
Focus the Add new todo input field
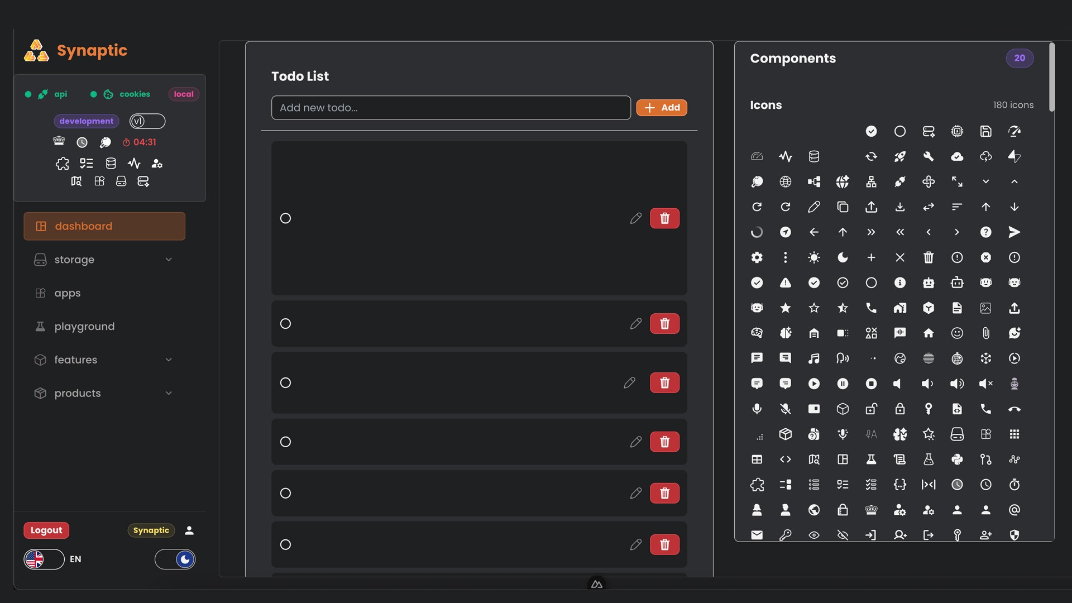(451, 108)
